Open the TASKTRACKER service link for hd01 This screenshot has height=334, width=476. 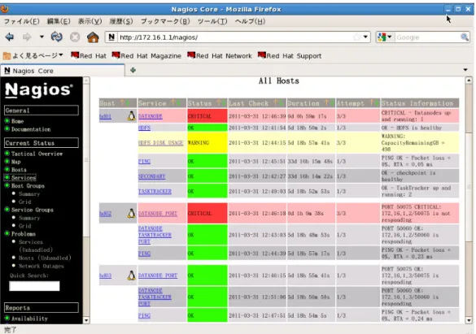pyautogui.click(x=155, y=191)
